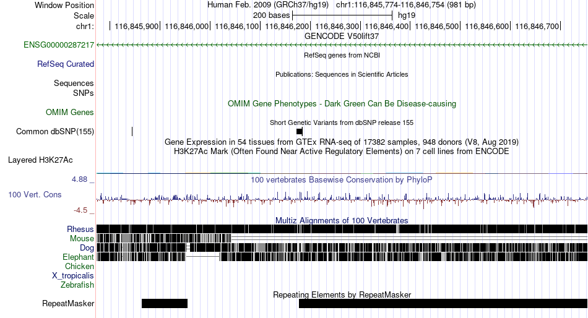588x318 pixels.
Task: Click the Window Position label
Action: pos(64,5)
